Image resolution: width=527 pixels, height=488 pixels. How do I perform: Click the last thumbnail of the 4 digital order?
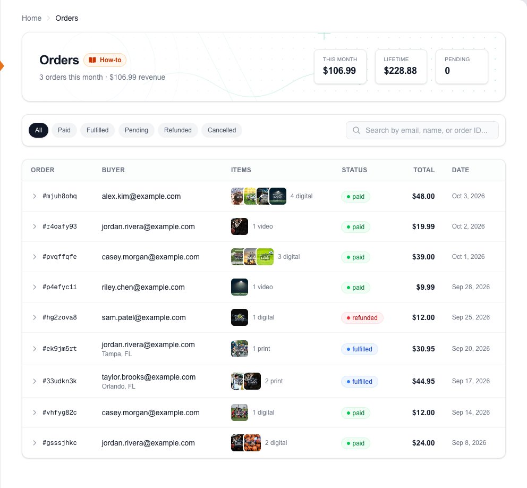(x=278, y=196)
